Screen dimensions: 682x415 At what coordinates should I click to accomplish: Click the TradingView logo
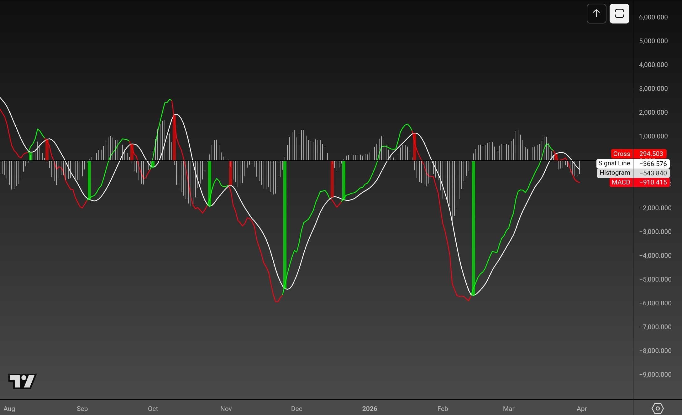[22, 381]
